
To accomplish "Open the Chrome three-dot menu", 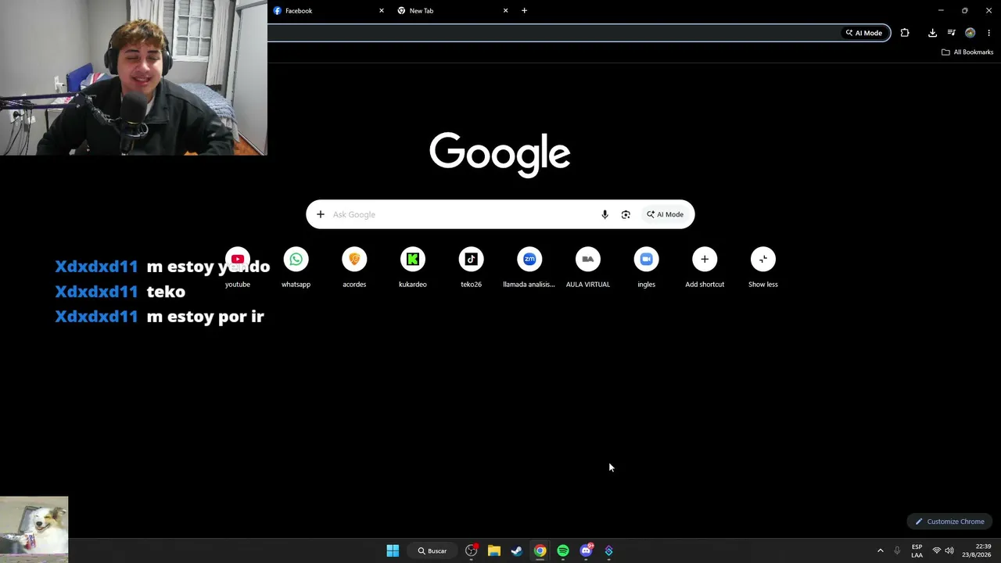I will [x=989, y=33].
